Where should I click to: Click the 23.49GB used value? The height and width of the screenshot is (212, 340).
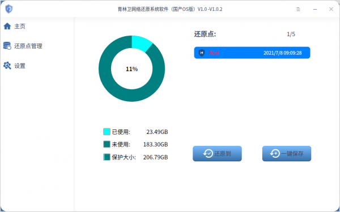pyautogui.click(x=157, y=132)
